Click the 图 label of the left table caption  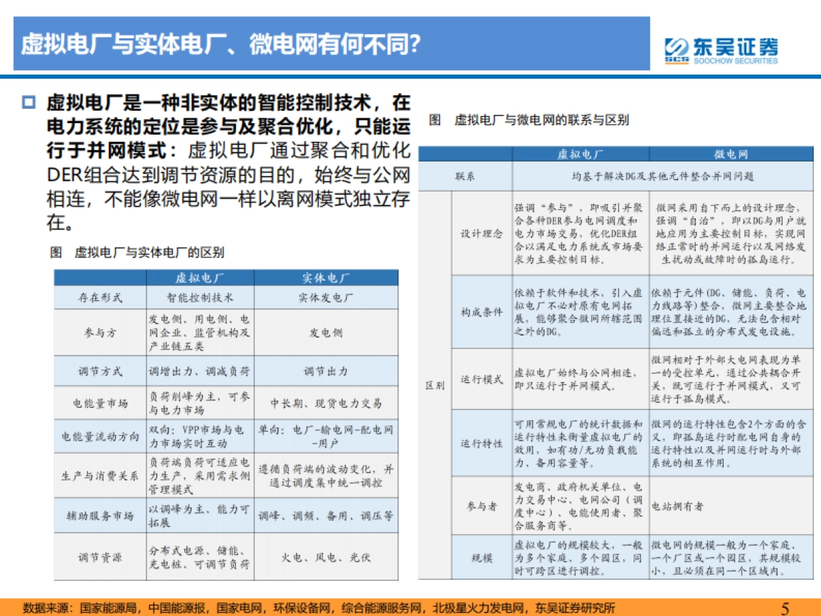[x=53, y=251]
